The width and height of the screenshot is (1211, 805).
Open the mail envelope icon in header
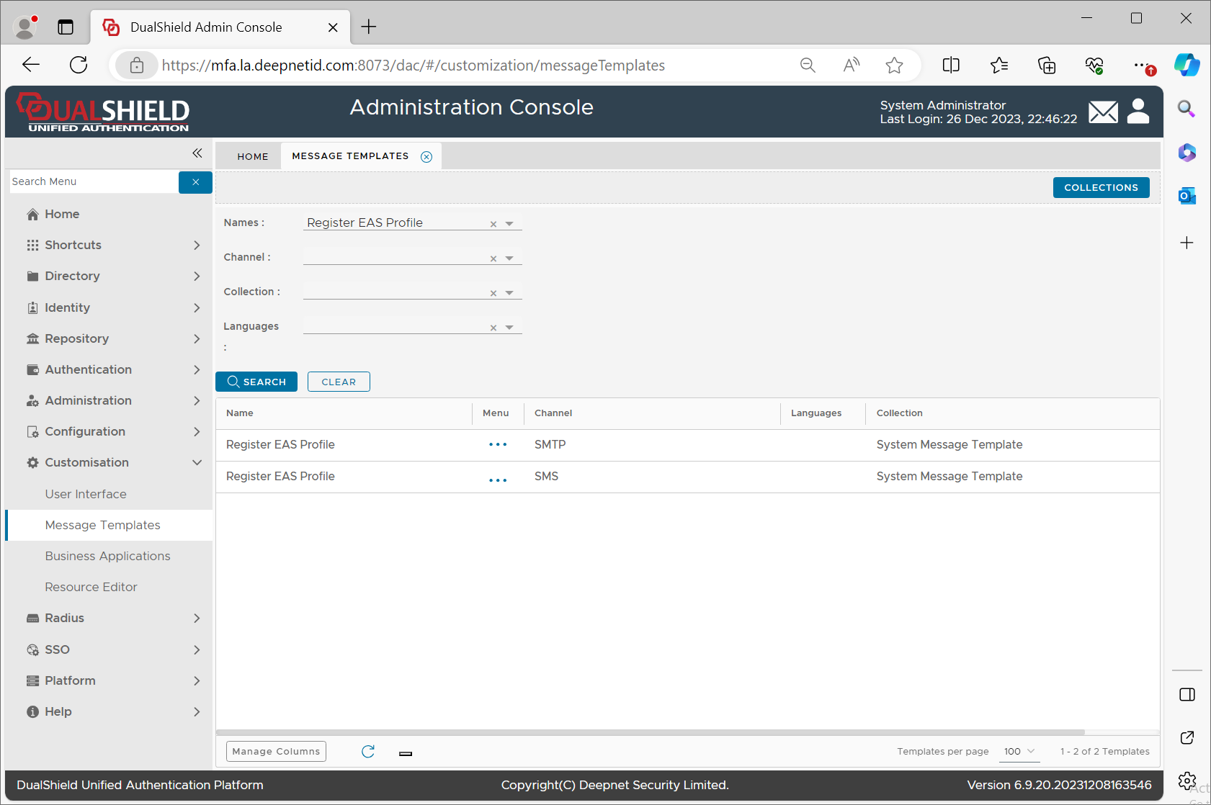[1102, 112]
